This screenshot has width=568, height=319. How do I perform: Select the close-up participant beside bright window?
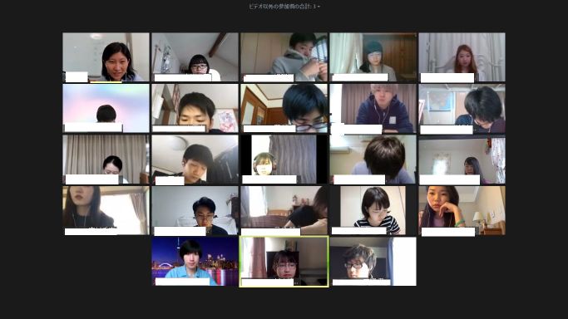click(x=106, y=210)
